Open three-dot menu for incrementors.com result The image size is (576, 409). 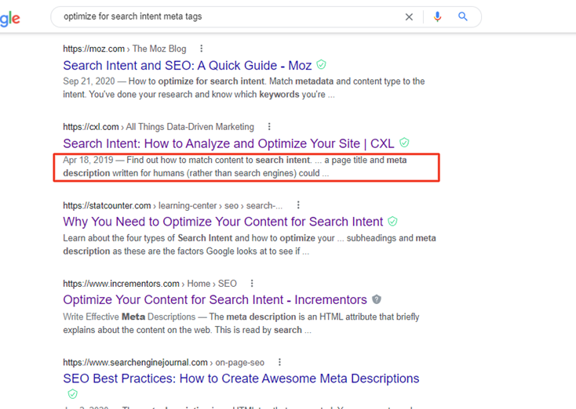pyautogui.click(x=252, y=284)
